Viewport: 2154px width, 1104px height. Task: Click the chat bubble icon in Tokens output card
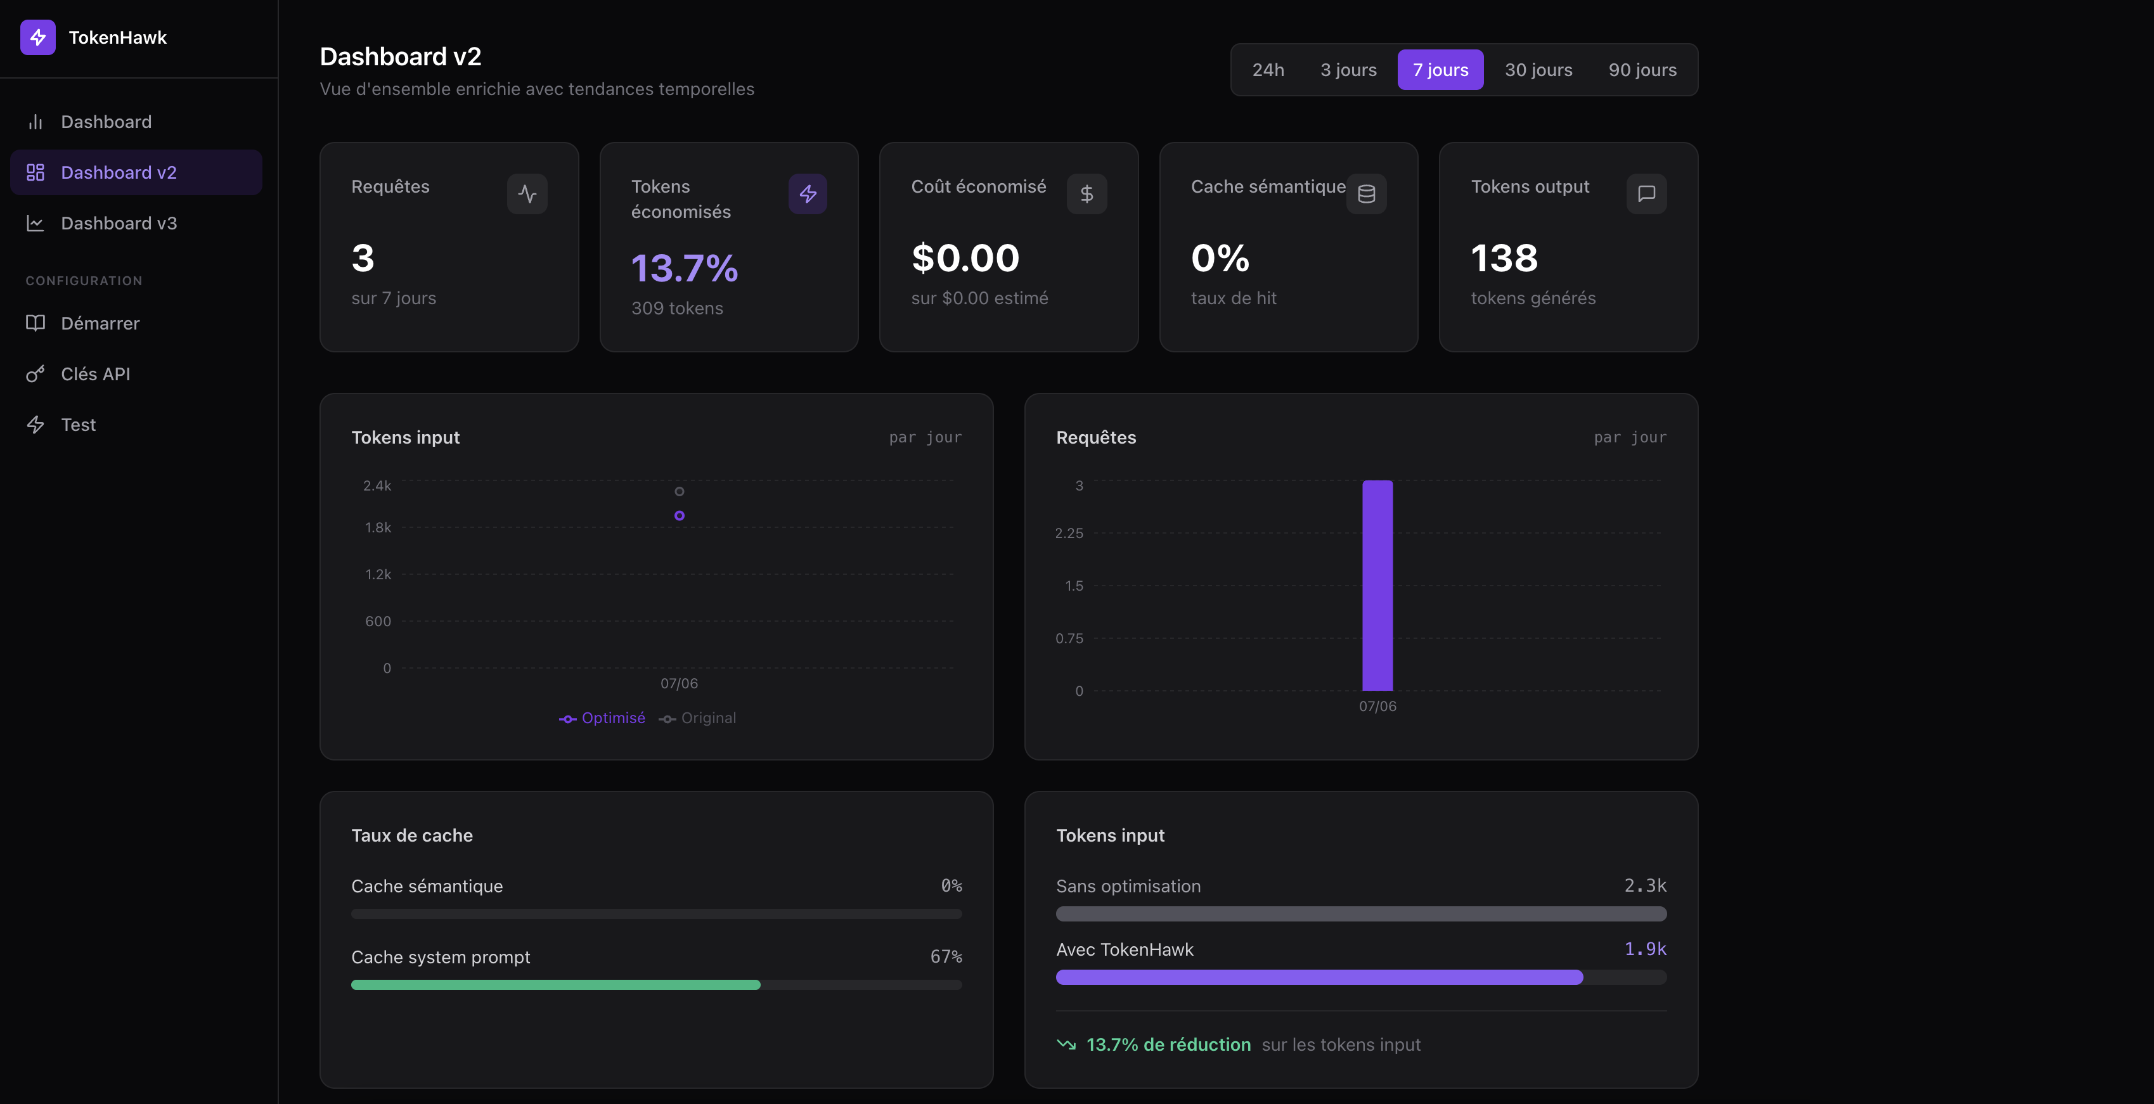point(1646,194)
